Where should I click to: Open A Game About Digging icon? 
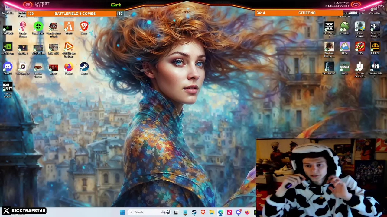point(360,70)
